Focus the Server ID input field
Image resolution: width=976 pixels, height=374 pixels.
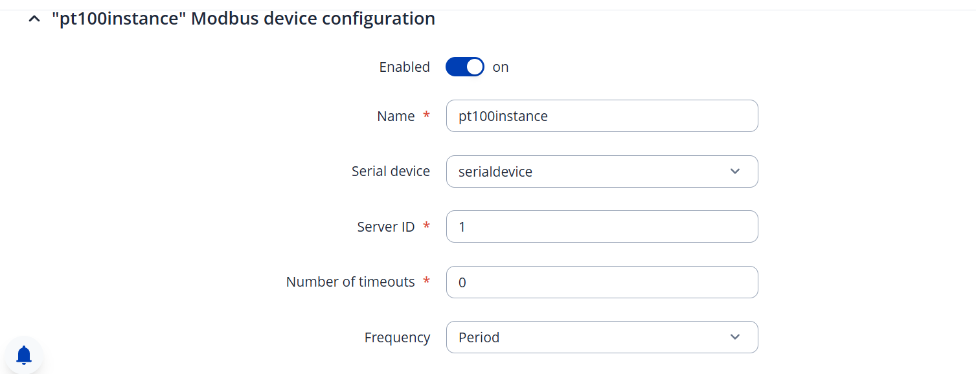tap(602, 226)
